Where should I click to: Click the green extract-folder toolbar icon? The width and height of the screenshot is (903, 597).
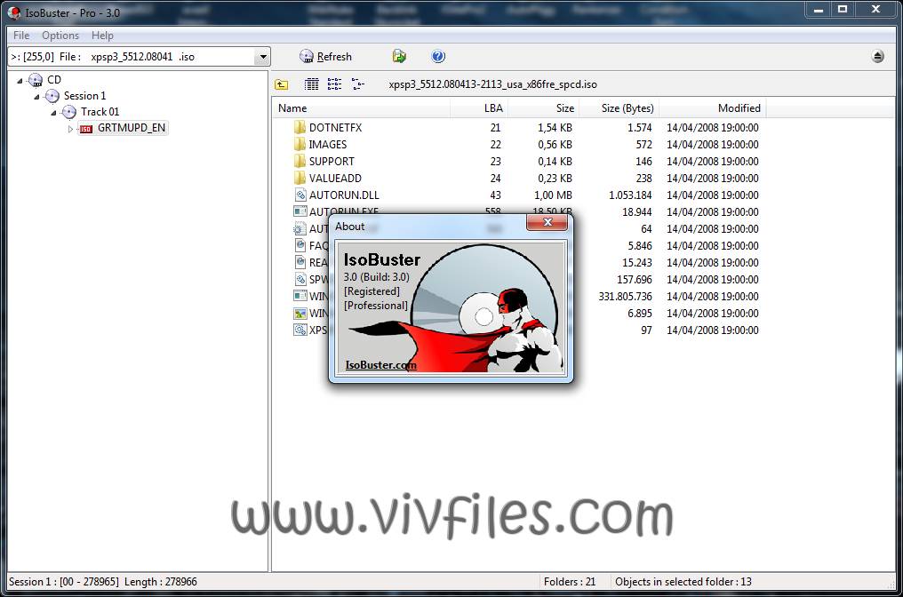tap(399, 57)
